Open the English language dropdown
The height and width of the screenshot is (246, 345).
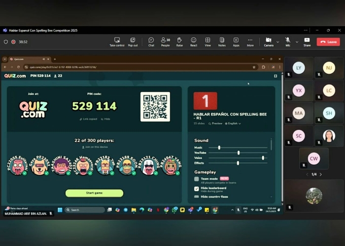click(x=233, y=123)
